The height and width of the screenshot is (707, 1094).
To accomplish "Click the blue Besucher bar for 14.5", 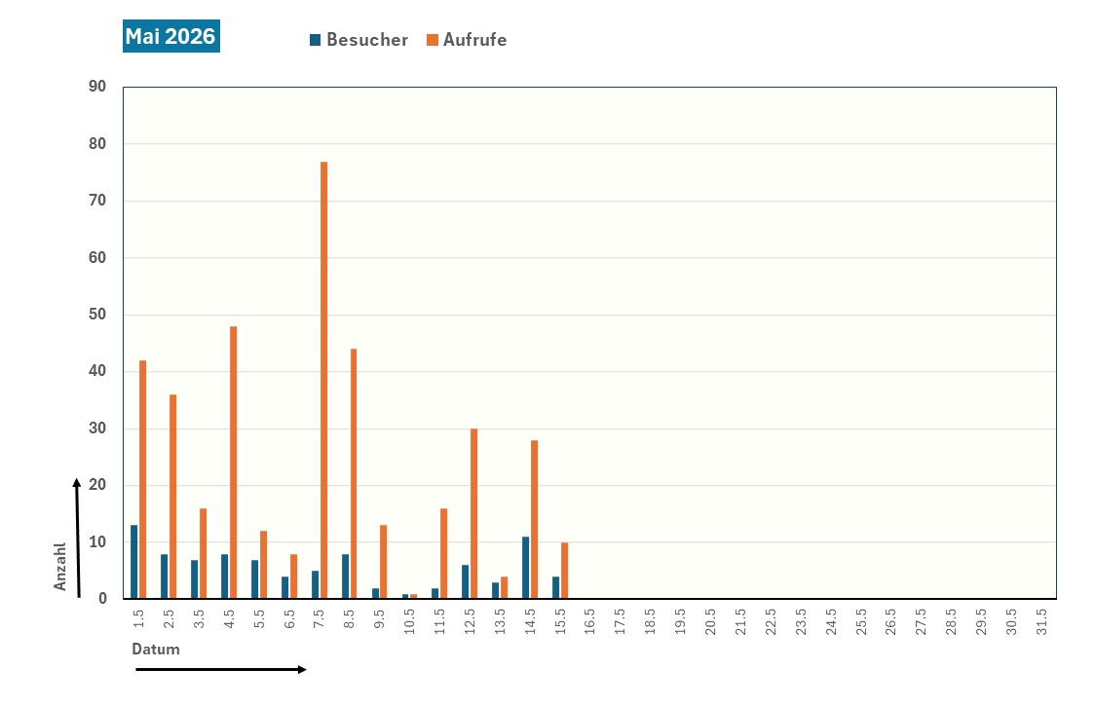I will coord(525,568).
